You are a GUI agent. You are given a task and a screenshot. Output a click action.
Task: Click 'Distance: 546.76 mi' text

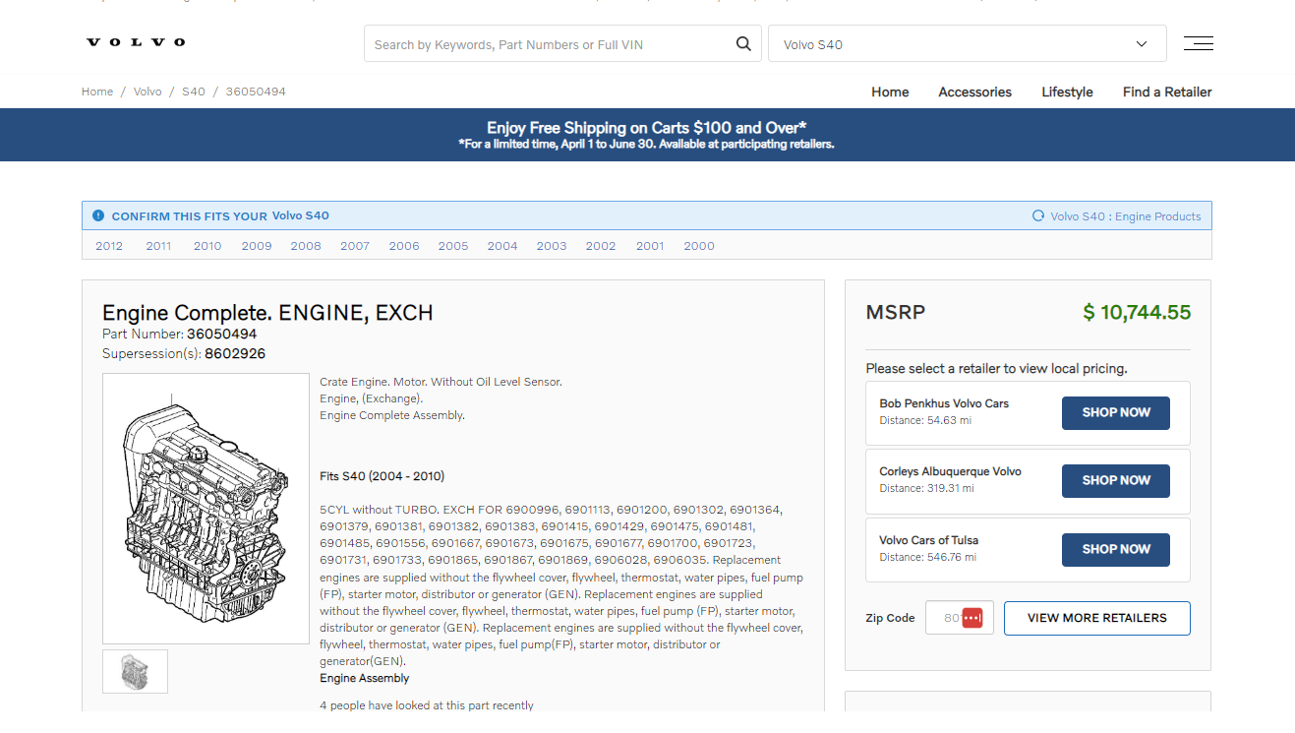[928, 557]
